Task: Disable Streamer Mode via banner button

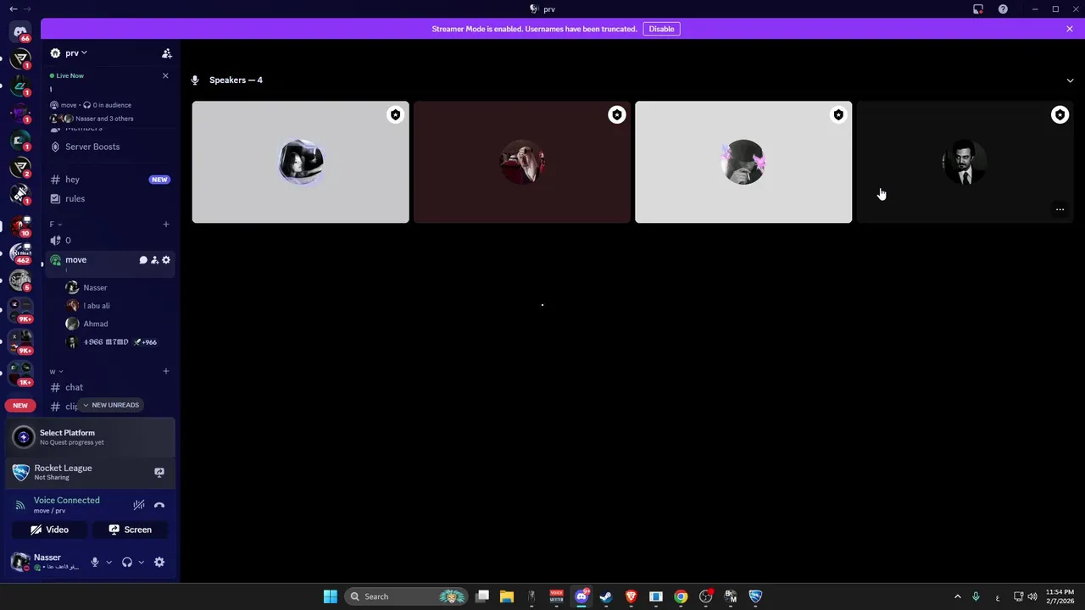Action: [661, 29]
